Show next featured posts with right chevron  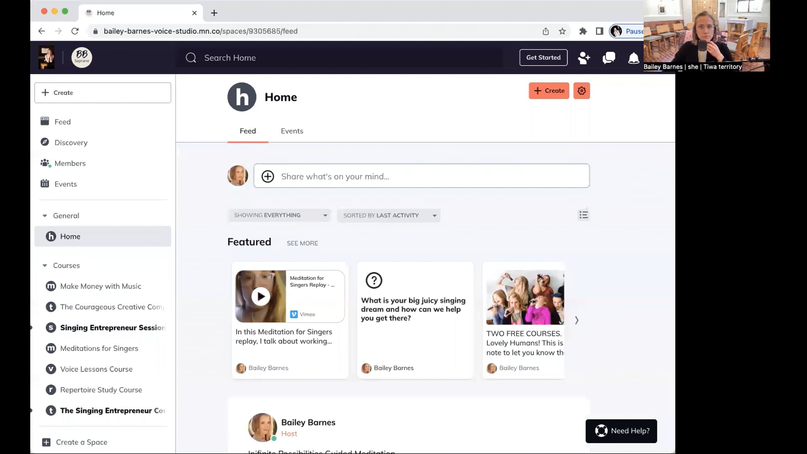pyautogui.click(x=577, y=320)
